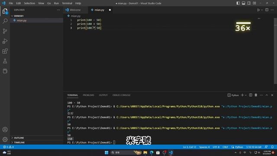Open the new terminal launch profile dropdown
Image resolution: width=277 pixels, height=156 pixels.
point(246,95)
